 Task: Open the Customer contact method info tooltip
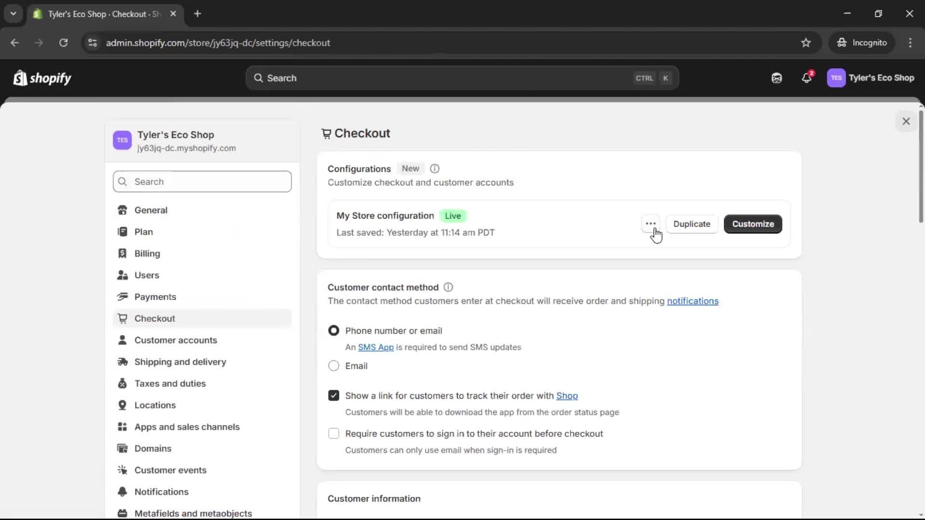(448, 287)
